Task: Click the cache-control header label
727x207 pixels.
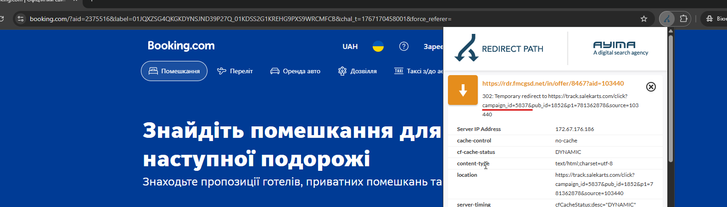Action: [474, 141]
